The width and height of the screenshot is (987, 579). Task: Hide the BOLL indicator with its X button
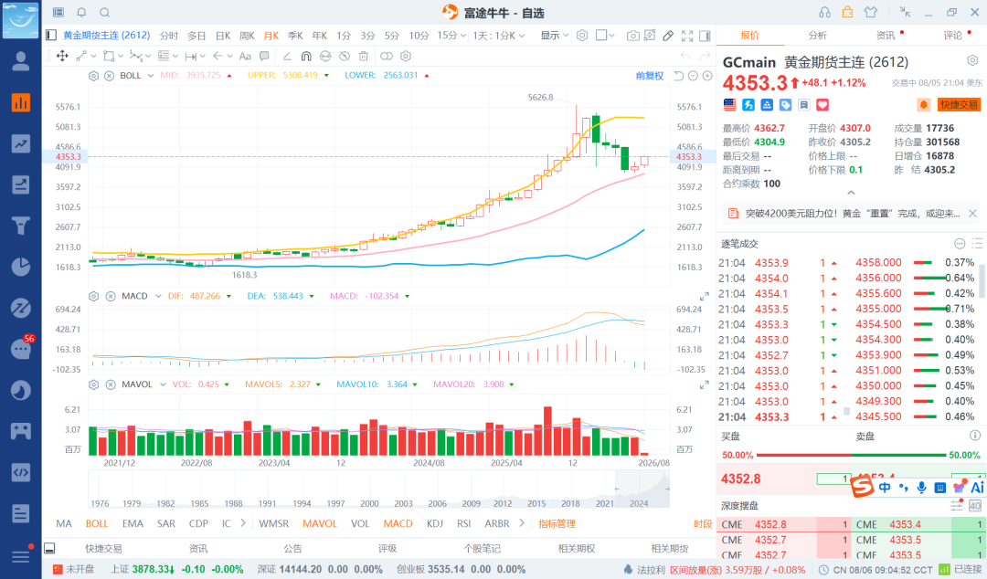[x=109, y=76]
